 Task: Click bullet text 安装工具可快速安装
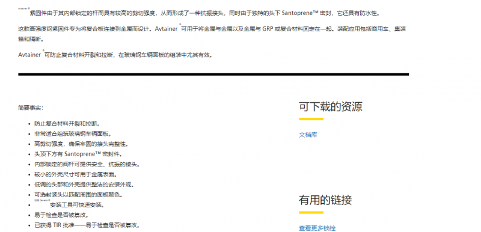(70, 205)
